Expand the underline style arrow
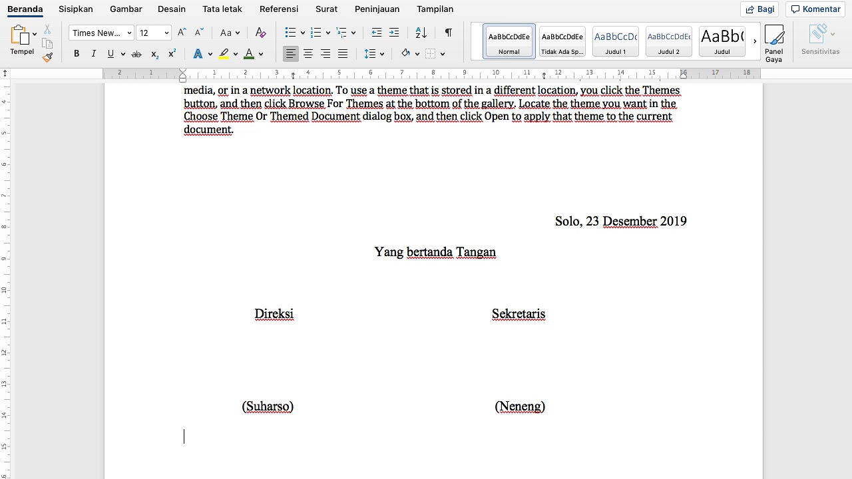Image resolution: width=852 pixels, height=479 pixels. [x=123, y=55]
